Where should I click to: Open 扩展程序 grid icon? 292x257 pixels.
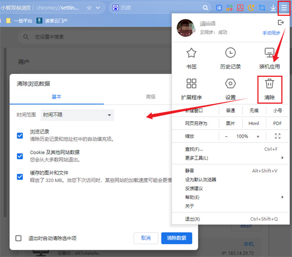(191, 83)
